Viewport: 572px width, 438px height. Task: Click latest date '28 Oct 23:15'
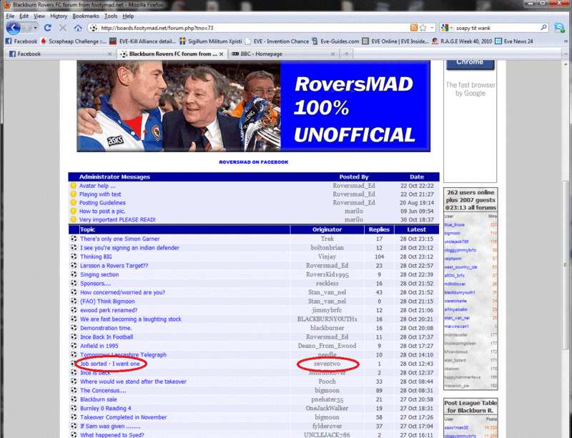coord(417,239)
